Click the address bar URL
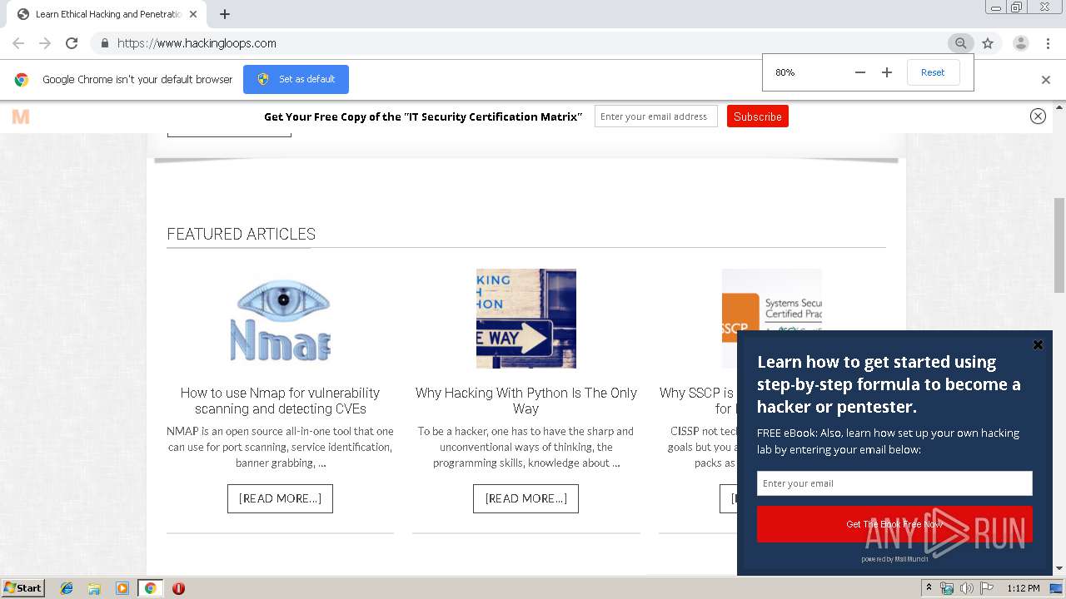This screenshot has height=599, width=1066. 197,43
